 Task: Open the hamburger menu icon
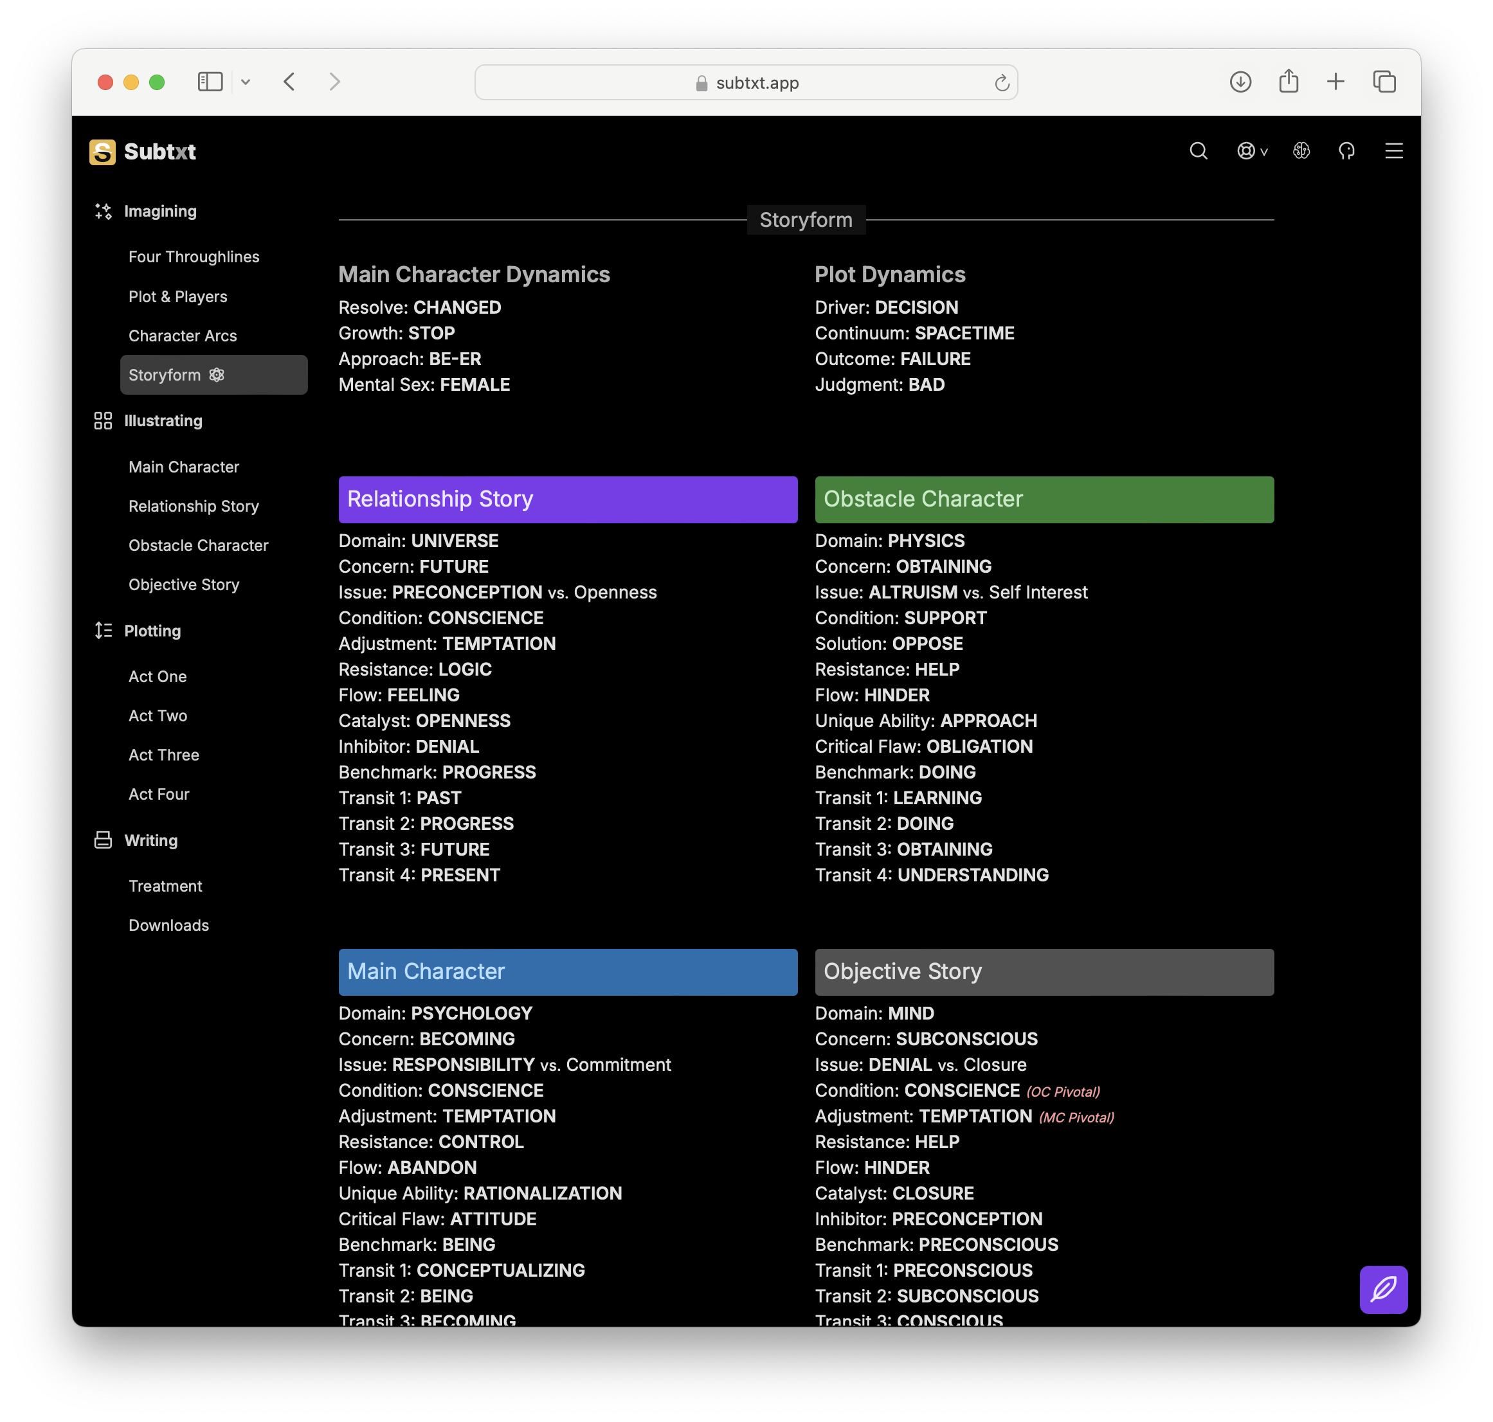(1396, 150)
